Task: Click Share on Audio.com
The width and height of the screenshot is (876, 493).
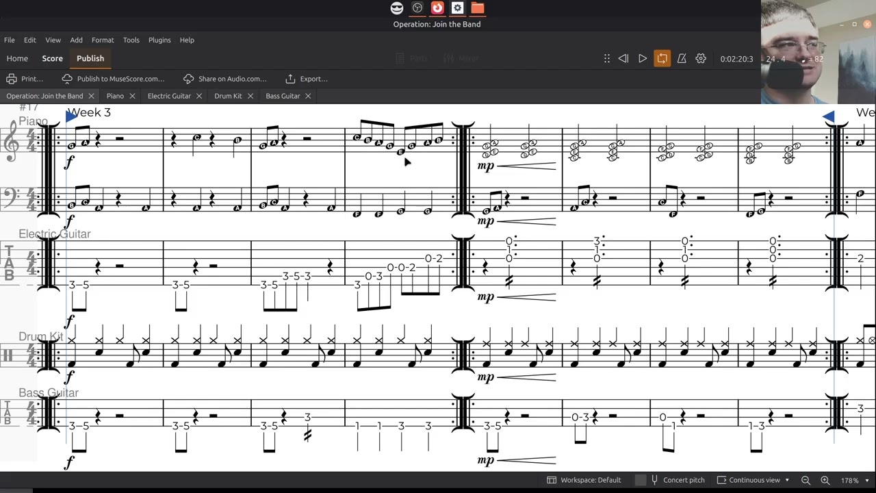Action: pyautogui.click(x=225, y=79)
